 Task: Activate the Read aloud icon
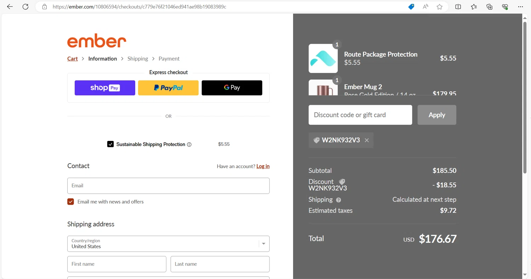(x=426, y=7)
